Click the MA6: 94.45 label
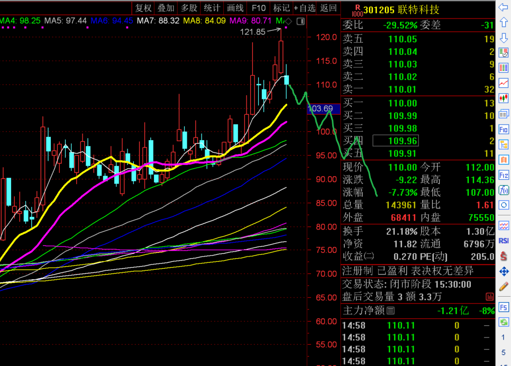This screenshot has height=366, width=511. (x=112, y=21)
